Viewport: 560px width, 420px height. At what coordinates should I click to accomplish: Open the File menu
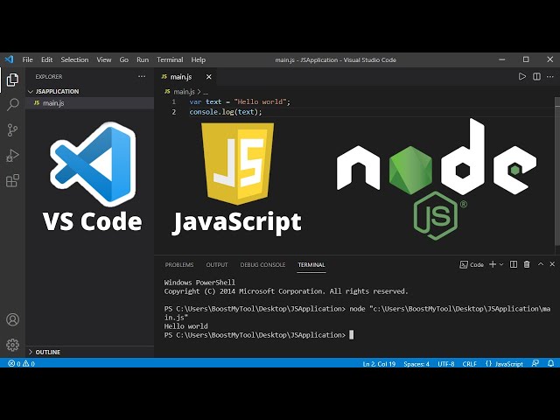(x=27, y=59)
